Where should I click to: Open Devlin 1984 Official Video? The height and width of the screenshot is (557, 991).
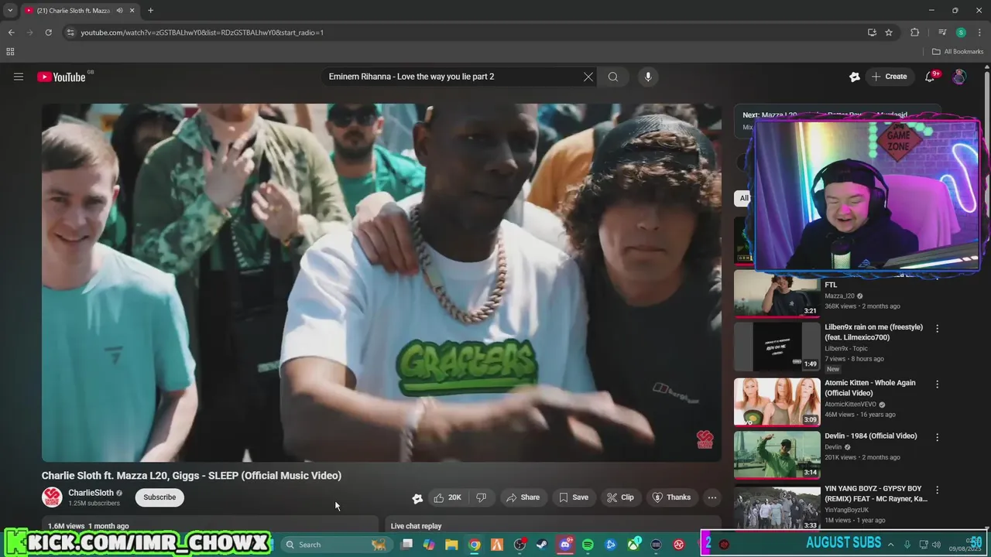(777, 455)
